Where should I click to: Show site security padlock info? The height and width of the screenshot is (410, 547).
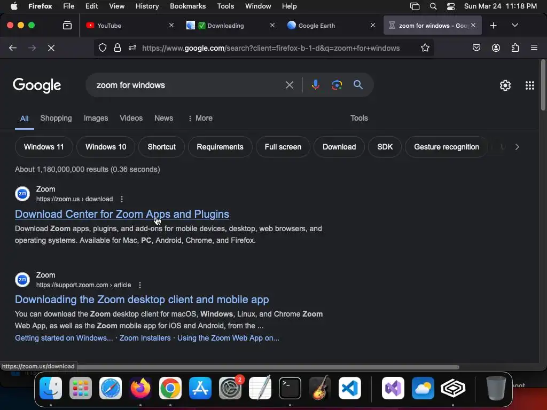tap(118, 48)
